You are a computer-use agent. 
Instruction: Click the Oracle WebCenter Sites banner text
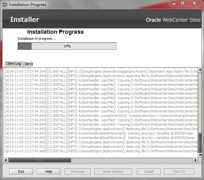pos(173,20)
